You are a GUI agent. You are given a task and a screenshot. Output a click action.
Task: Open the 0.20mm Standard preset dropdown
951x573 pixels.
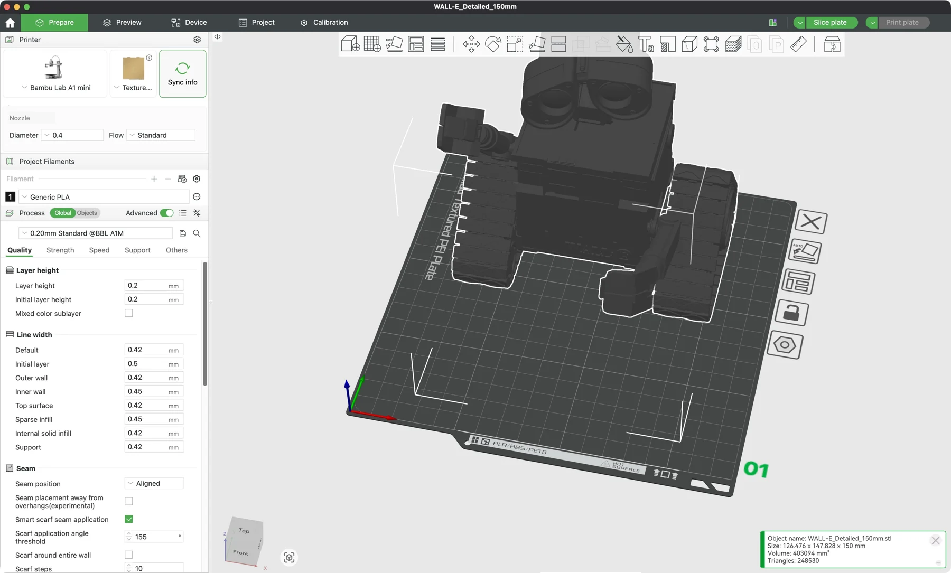[96, 233]
